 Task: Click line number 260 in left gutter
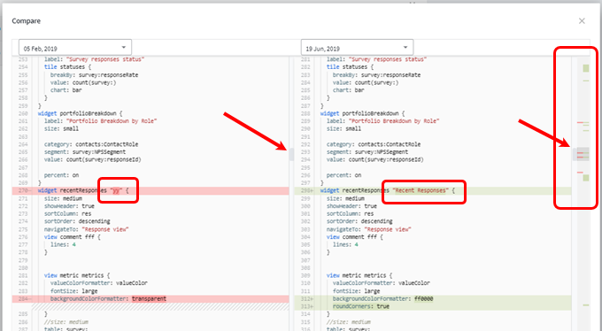click(23, 113)
